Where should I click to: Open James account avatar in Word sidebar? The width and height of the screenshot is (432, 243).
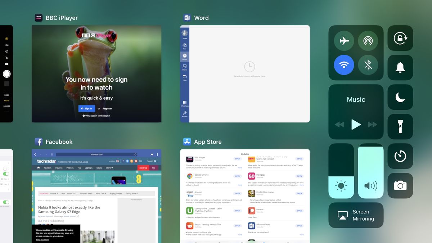pyautogui.click(x=185, y=33)
